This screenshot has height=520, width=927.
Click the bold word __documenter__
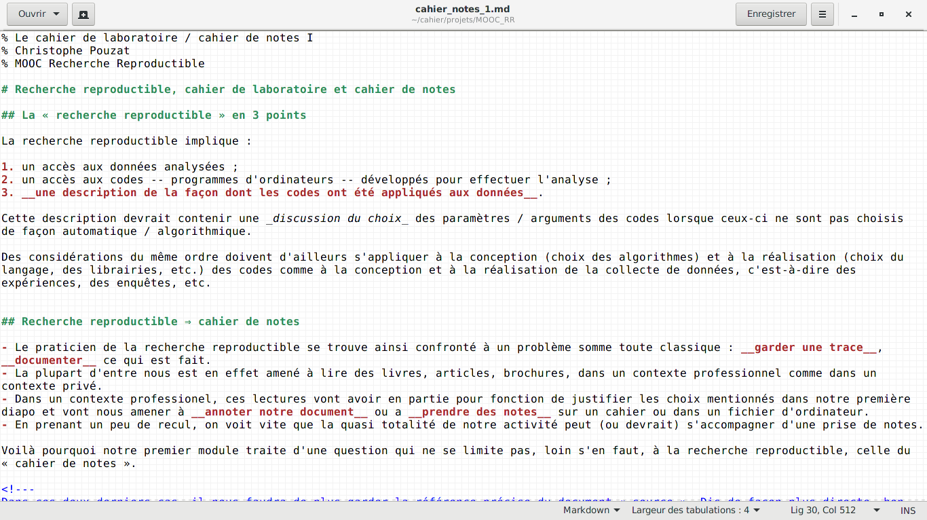pos(49,360)
